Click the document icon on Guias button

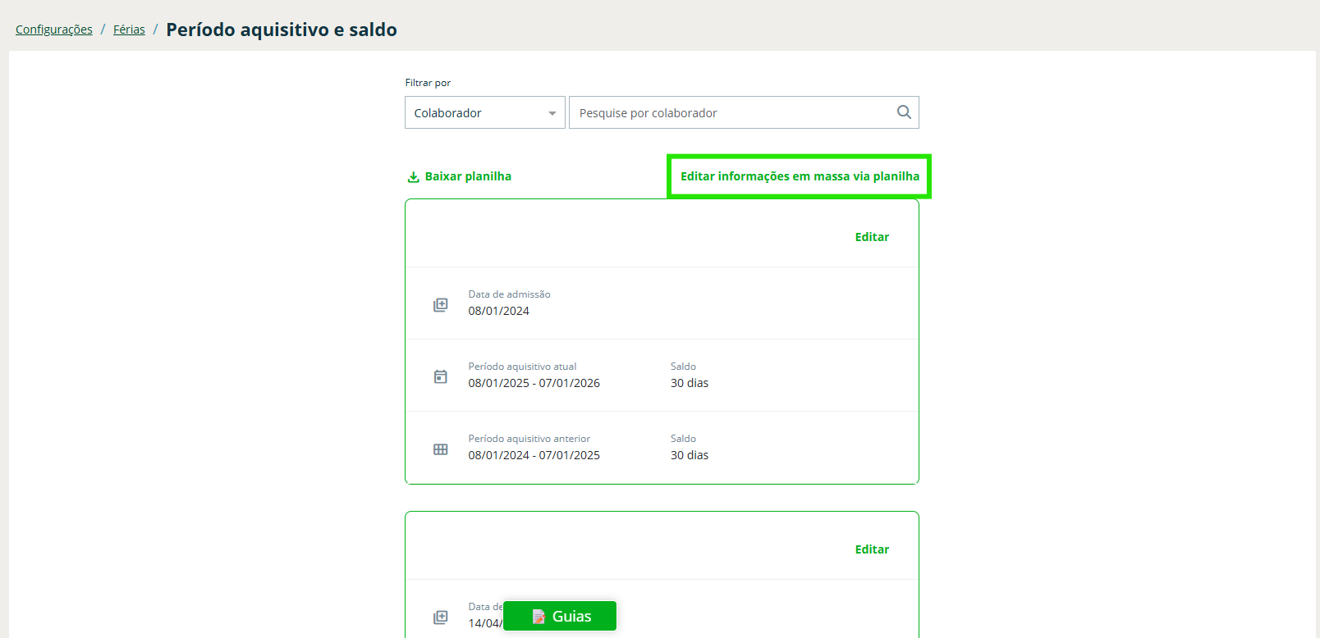click(539, 617)
